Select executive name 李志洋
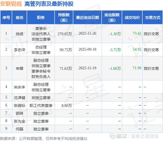This screenshot has height=141, width=163. tap(20, 50)
